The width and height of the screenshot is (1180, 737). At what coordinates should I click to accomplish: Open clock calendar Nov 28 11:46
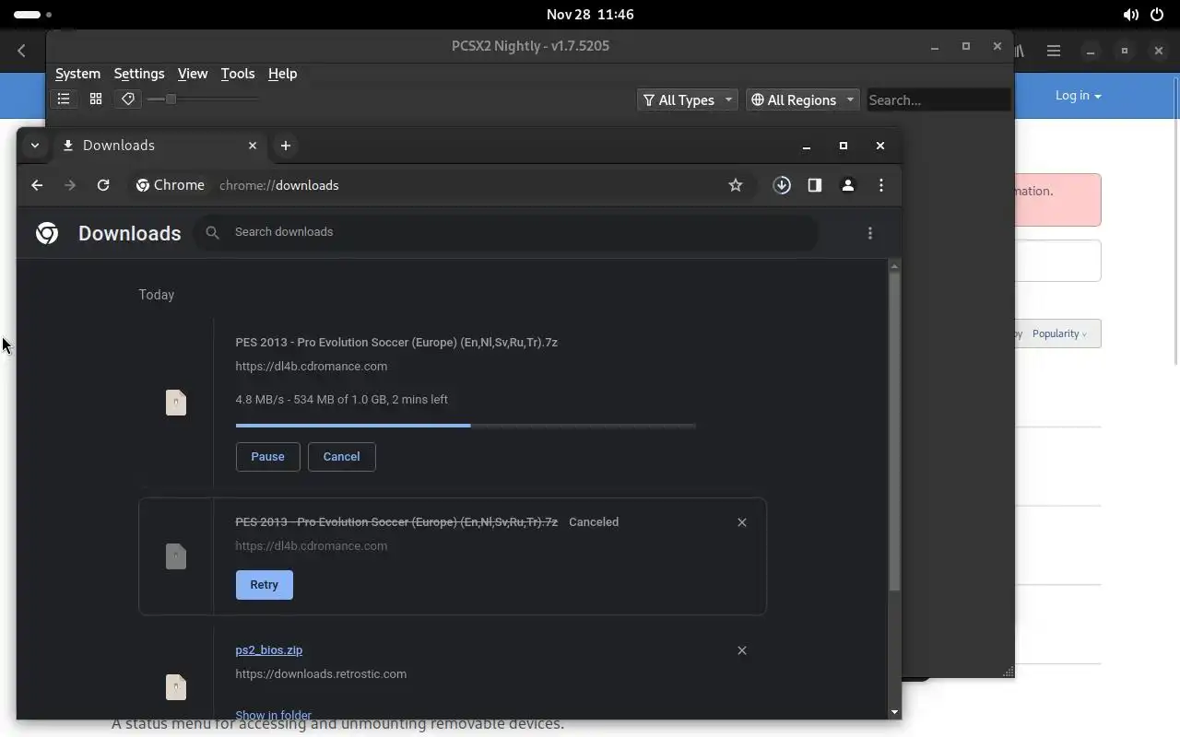[x=590, y=15]
